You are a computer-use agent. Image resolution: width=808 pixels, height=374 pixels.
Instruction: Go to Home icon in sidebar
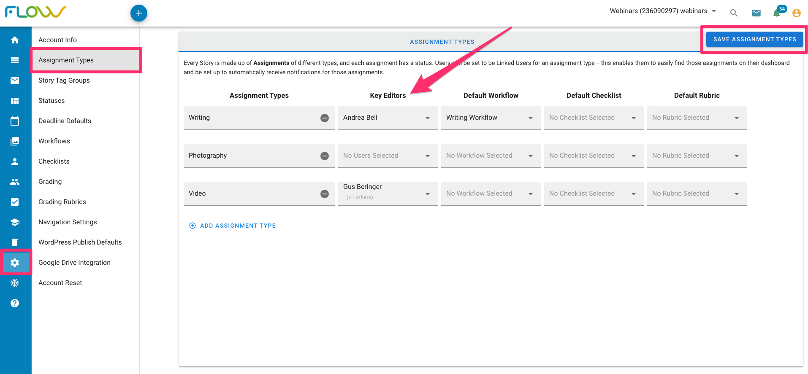[x=15, y=40]
